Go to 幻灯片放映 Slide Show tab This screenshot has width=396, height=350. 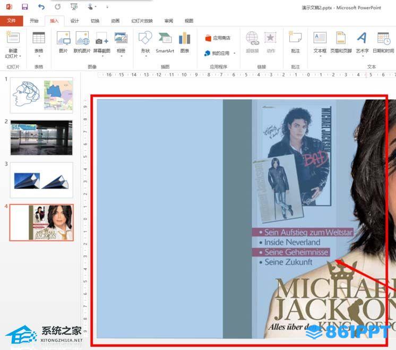tap(142, 21)
